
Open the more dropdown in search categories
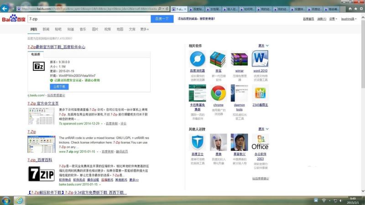click(144, 29)
